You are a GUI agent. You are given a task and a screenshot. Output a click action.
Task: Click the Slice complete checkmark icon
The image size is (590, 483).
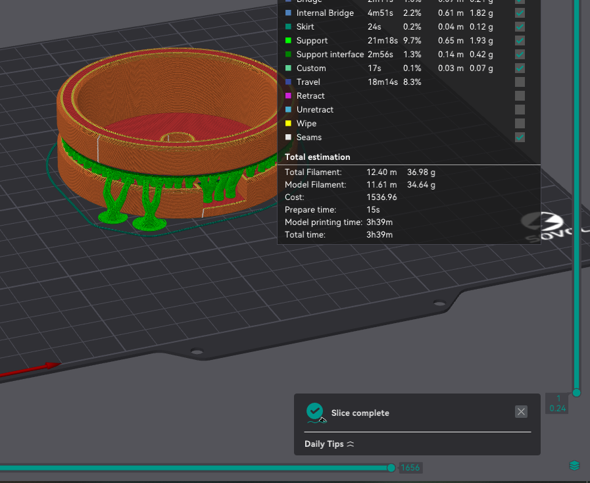coord(315,412)
